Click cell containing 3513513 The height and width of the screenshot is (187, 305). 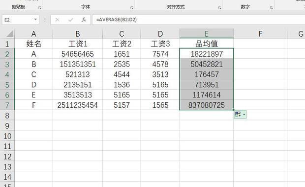point(78,95)
